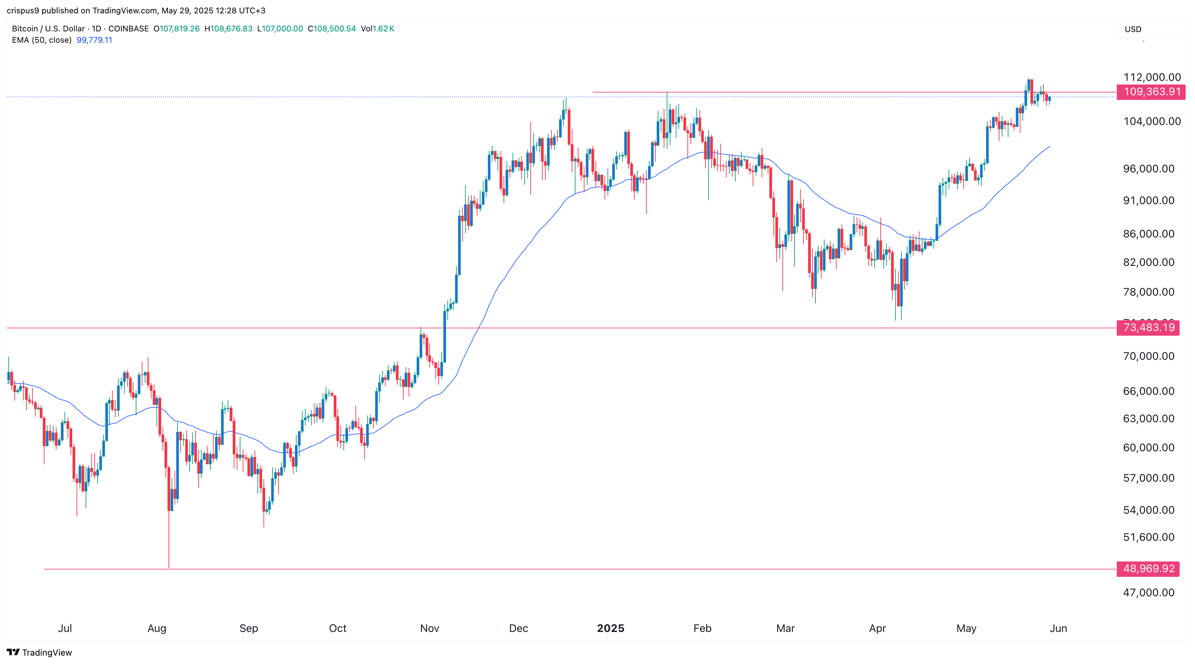Click the Aug label on the time axis
This screenshot has height=664, width=1195.
[157, 628]
